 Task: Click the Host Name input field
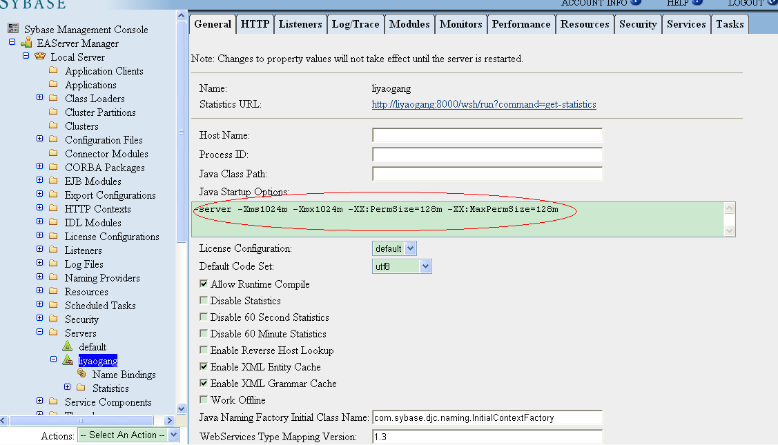(x=487, y=135)
